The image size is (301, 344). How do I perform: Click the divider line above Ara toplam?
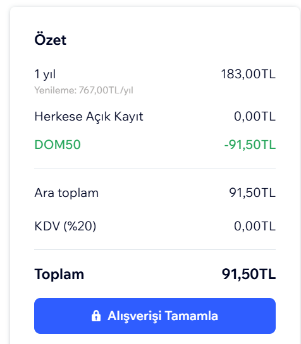[x=155, y=169]
